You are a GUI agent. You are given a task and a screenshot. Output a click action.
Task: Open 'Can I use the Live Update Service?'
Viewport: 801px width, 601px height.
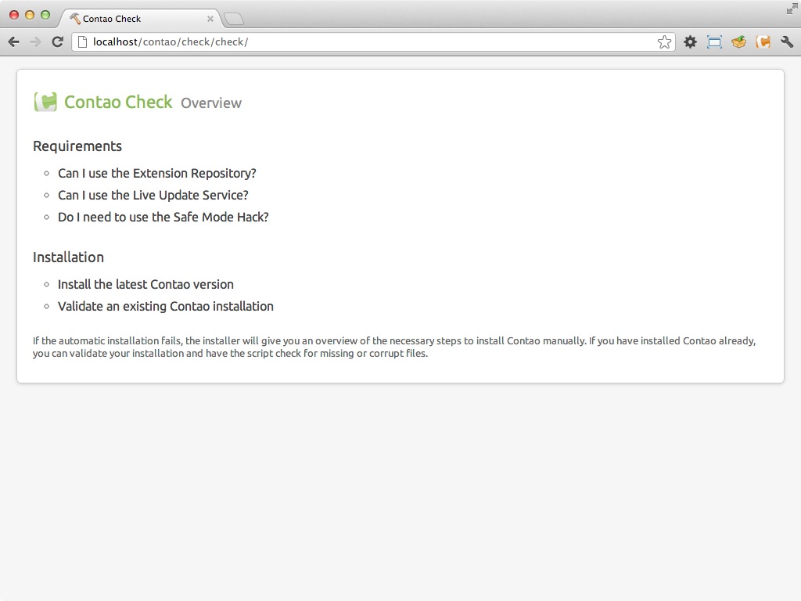tap(153, 195)
